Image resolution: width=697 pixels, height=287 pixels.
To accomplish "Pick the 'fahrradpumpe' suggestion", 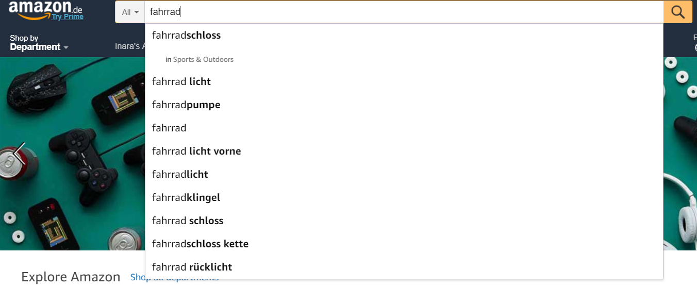I will click(x=186, y=105).
